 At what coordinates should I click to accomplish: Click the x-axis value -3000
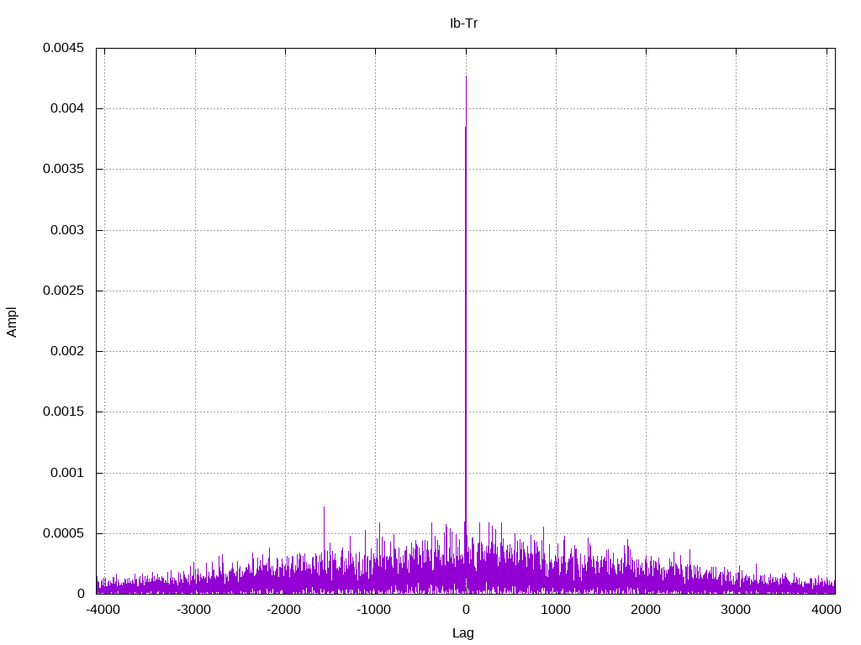(193, 610)
